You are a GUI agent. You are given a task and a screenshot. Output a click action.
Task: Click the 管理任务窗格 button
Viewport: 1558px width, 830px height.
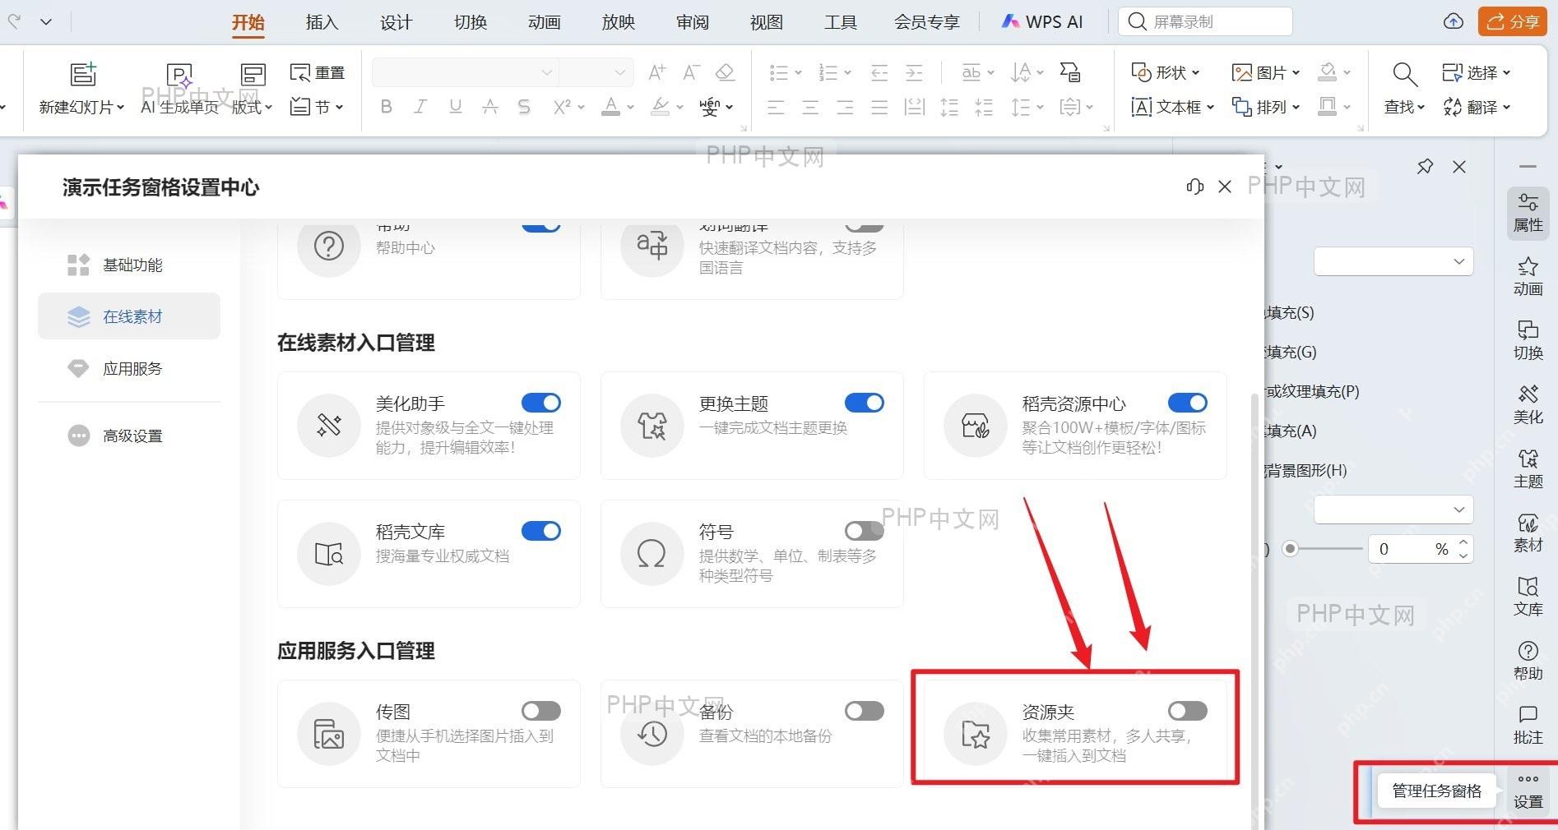1436,791
